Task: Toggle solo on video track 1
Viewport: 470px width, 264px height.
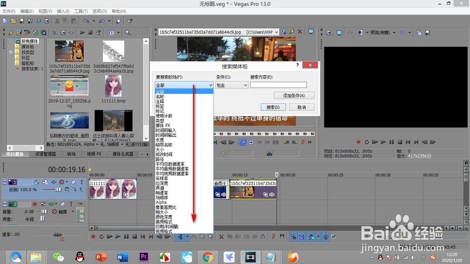Action: [81, 182]
